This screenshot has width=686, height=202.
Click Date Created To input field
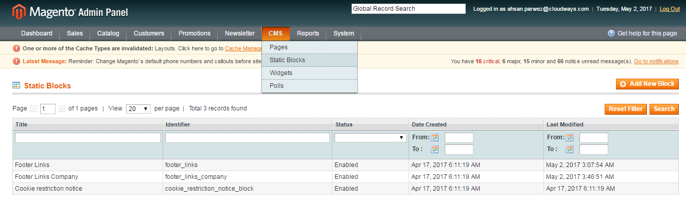459,150
